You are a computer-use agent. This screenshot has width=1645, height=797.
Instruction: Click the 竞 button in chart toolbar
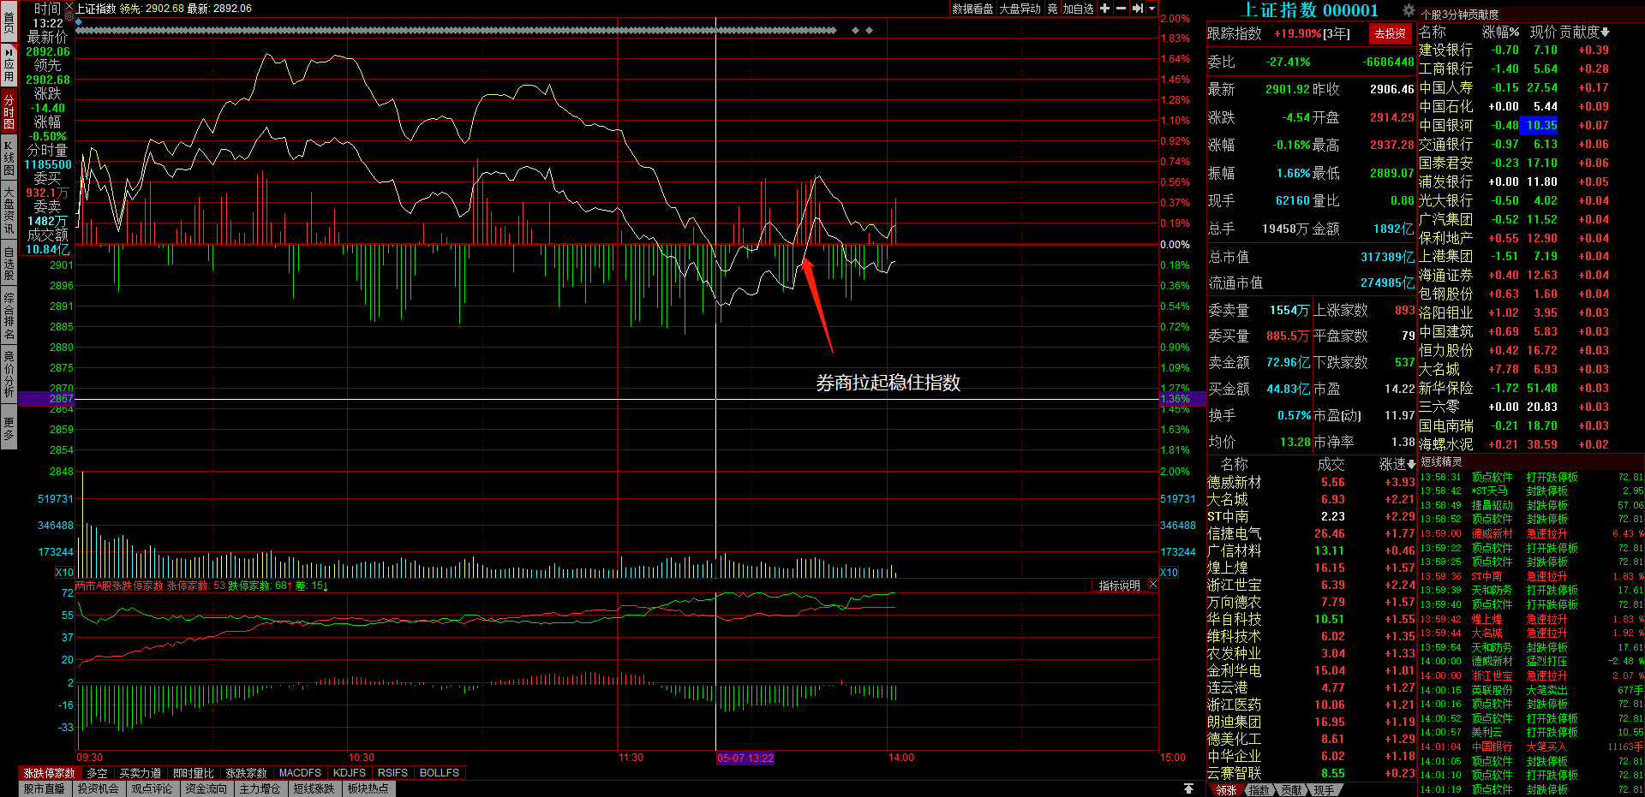[x=1052, y=9]
